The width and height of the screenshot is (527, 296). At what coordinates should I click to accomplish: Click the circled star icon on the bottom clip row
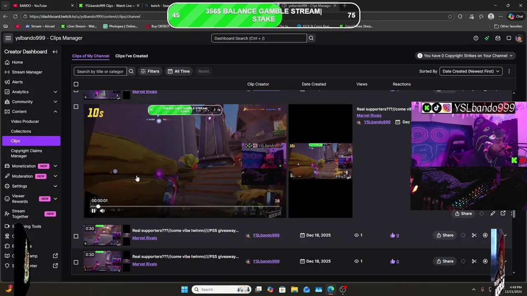tap(485, 261)
